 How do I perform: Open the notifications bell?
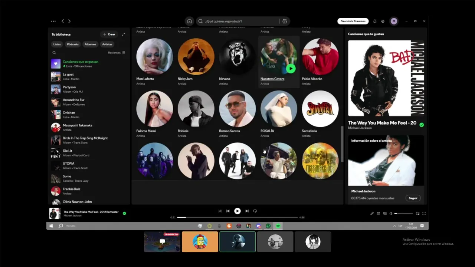[x=375, y=21]
